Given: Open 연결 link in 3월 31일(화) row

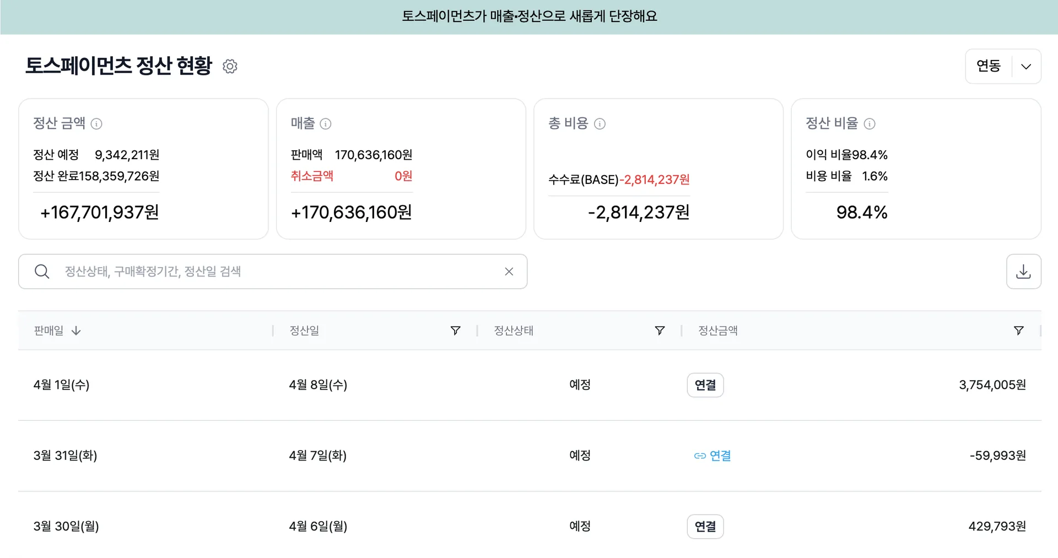Looking at the screenshot, I should 712,456.
